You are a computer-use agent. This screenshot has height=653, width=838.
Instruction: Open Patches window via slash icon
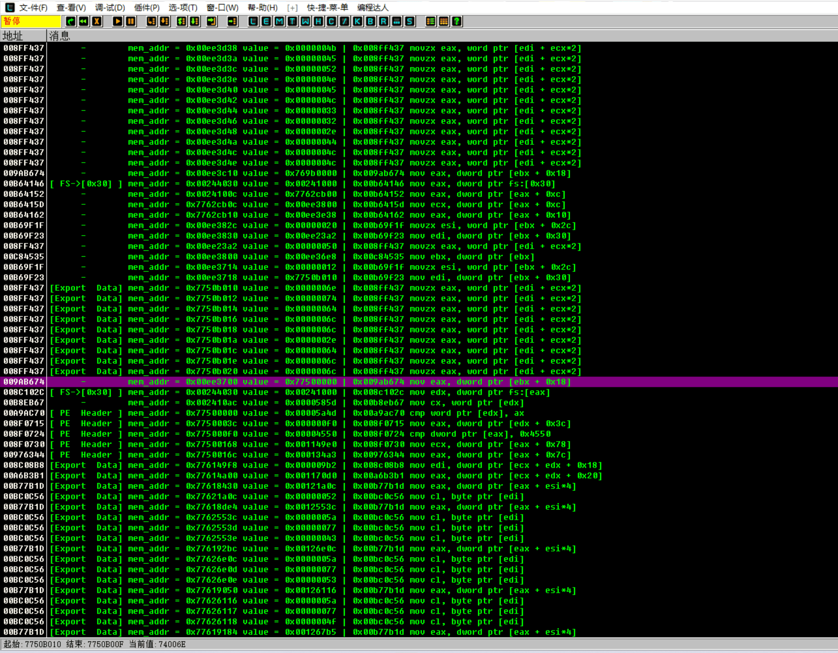pyautogui.click(x=345, y=21)
